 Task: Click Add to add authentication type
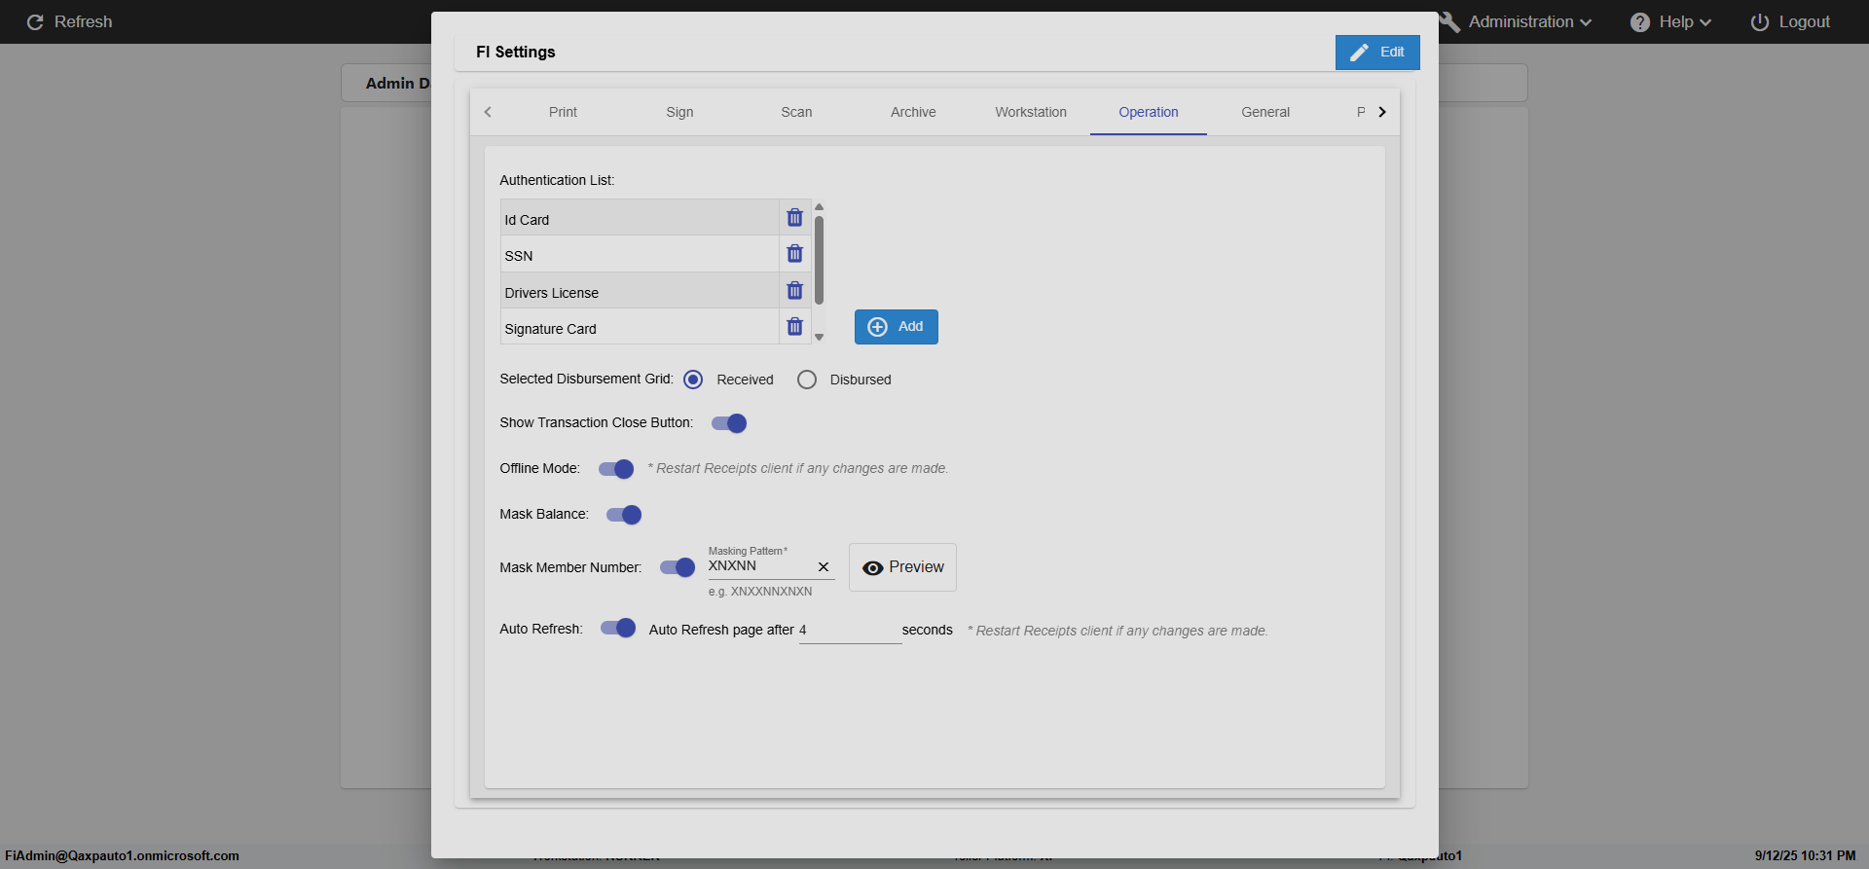click(896, 327)
